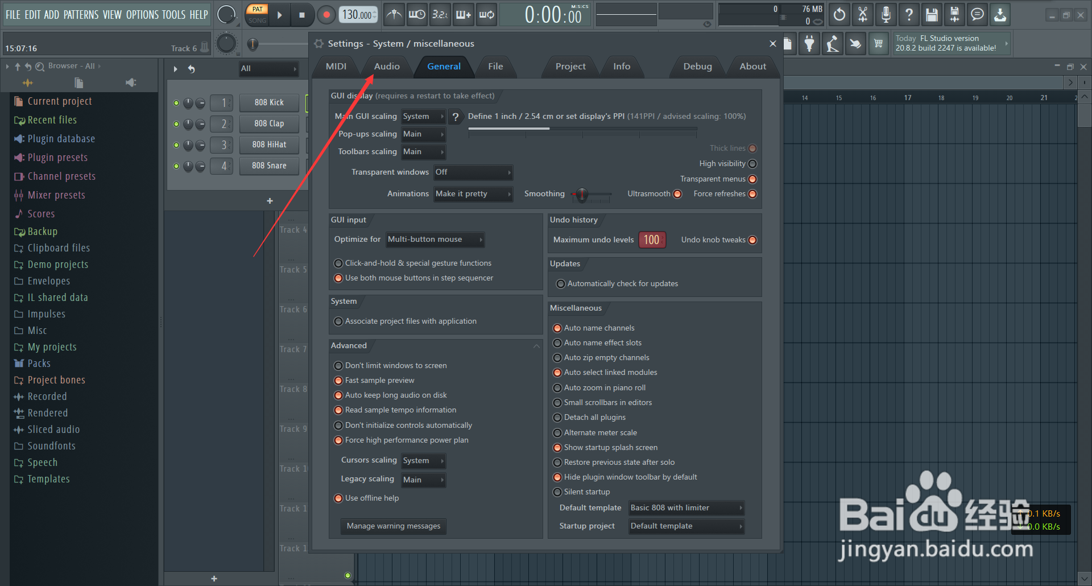Open the Optimize for mouse dropdown
This screenshot has width=1092, height=586.
click(x=435, y=240)
